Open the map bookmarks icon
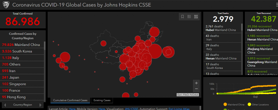Screen dimensions: 278x110 182,17
